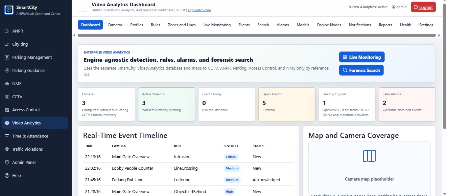This screenshot has height=196, width=449.
Task: Click the Traffic Violations sign icon
Action: coord(7,149)
